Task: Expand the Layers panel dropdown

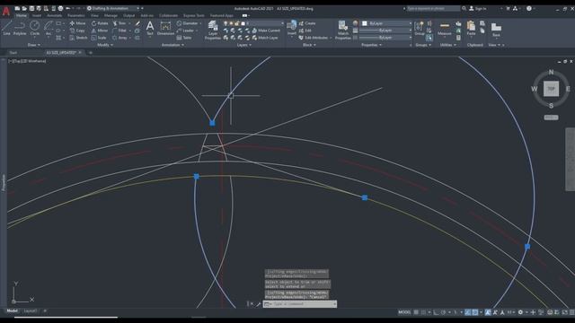Action: 243,45
